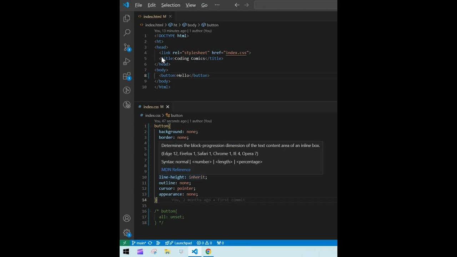Open the Accounts icon in activity bar
The width and height of the screenshot is (457, 257).
tap(127, 218)
